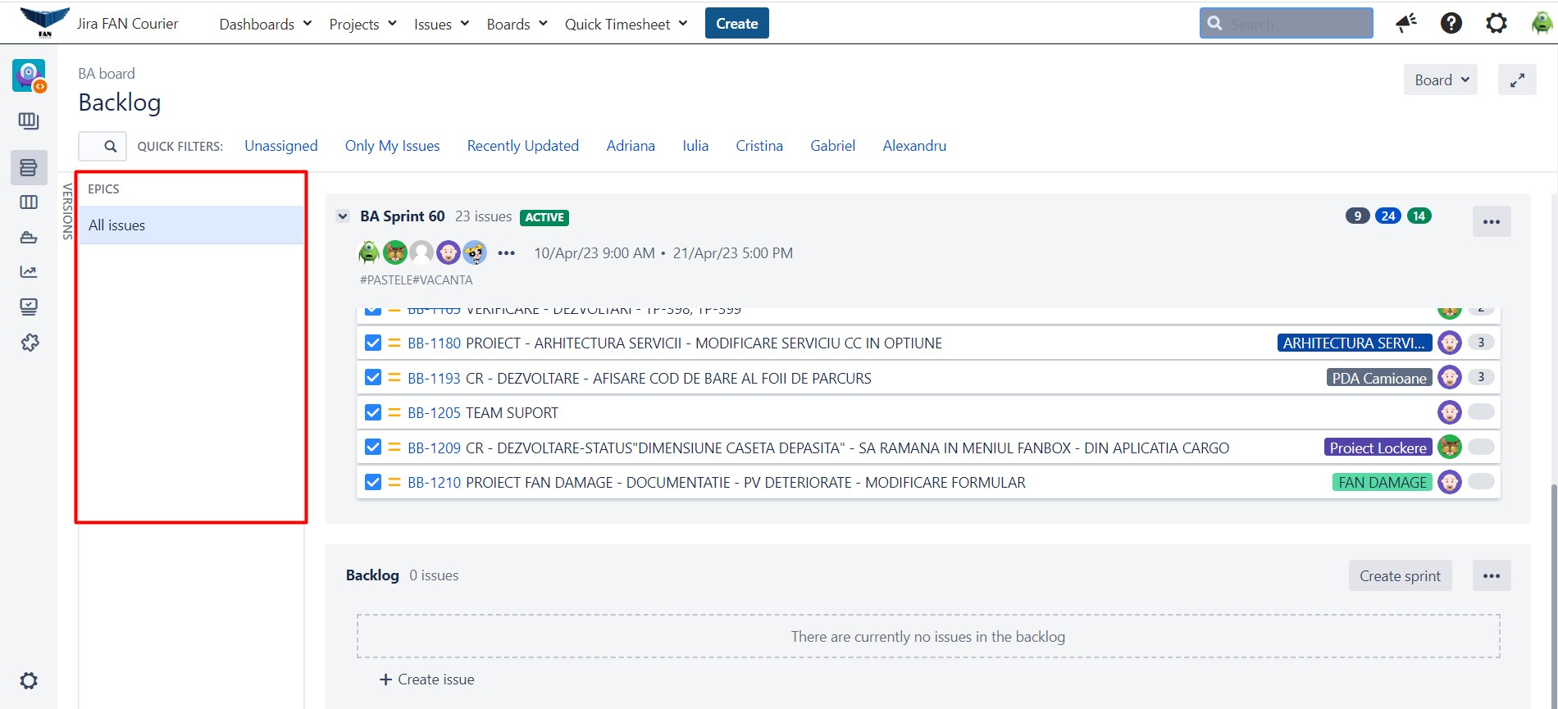This screenshot has width=1558, height=709.
Task: Open the Boards menu
Action: 517,24
